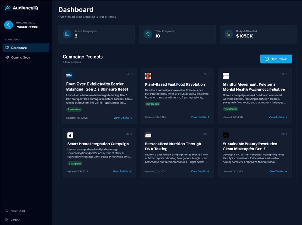This screenshot has height=225, width=302.
Task: Click the Peloton logo on Mindful Movement card
Action: (x=226, y=76)
